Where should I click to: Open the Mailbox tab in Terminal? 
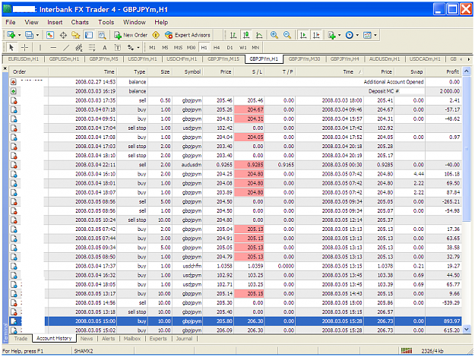pyautogui.click(x=132, y=339)
